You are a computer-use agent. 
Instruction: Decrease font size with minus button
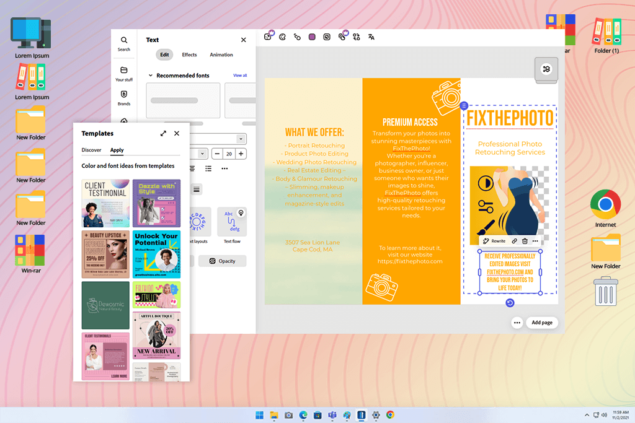[x=217, y=154]
